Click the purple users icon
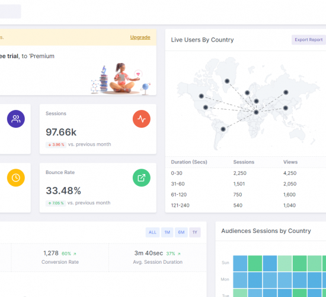The image size is (326, 297). pos(16,119)
